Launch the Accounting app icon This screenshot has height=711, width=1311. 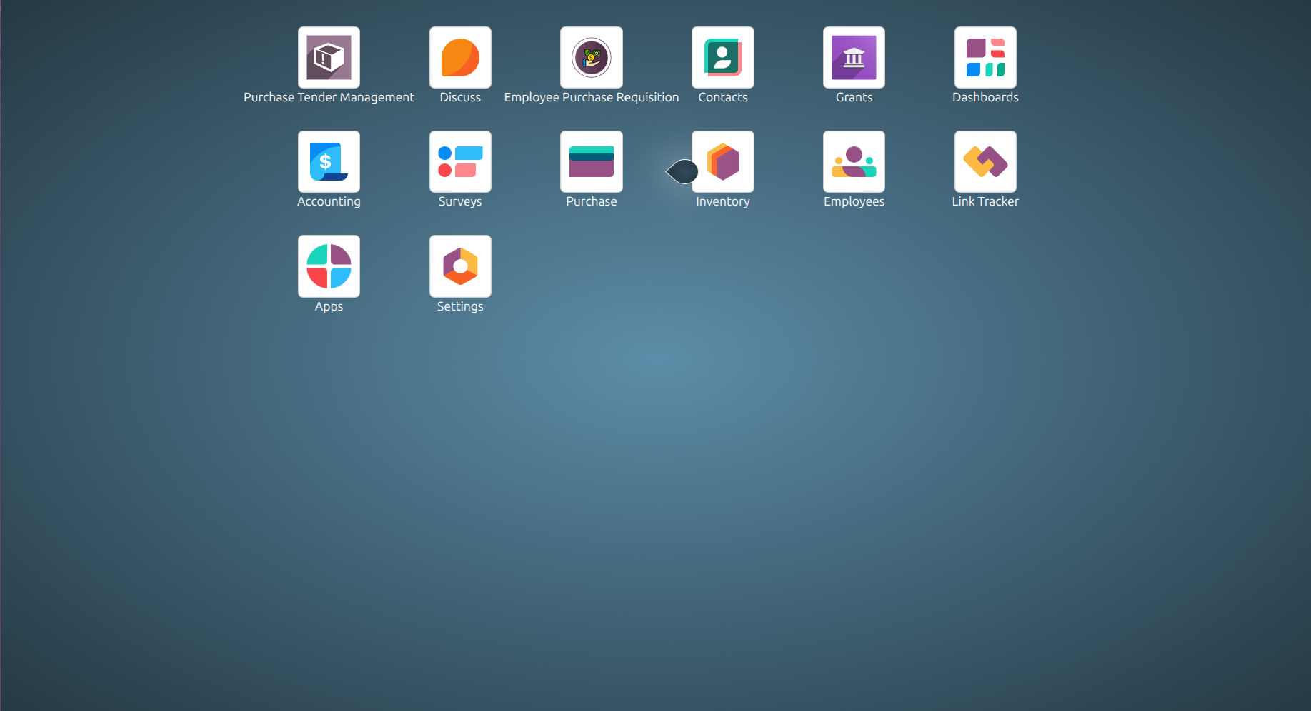tap(329, 162)
